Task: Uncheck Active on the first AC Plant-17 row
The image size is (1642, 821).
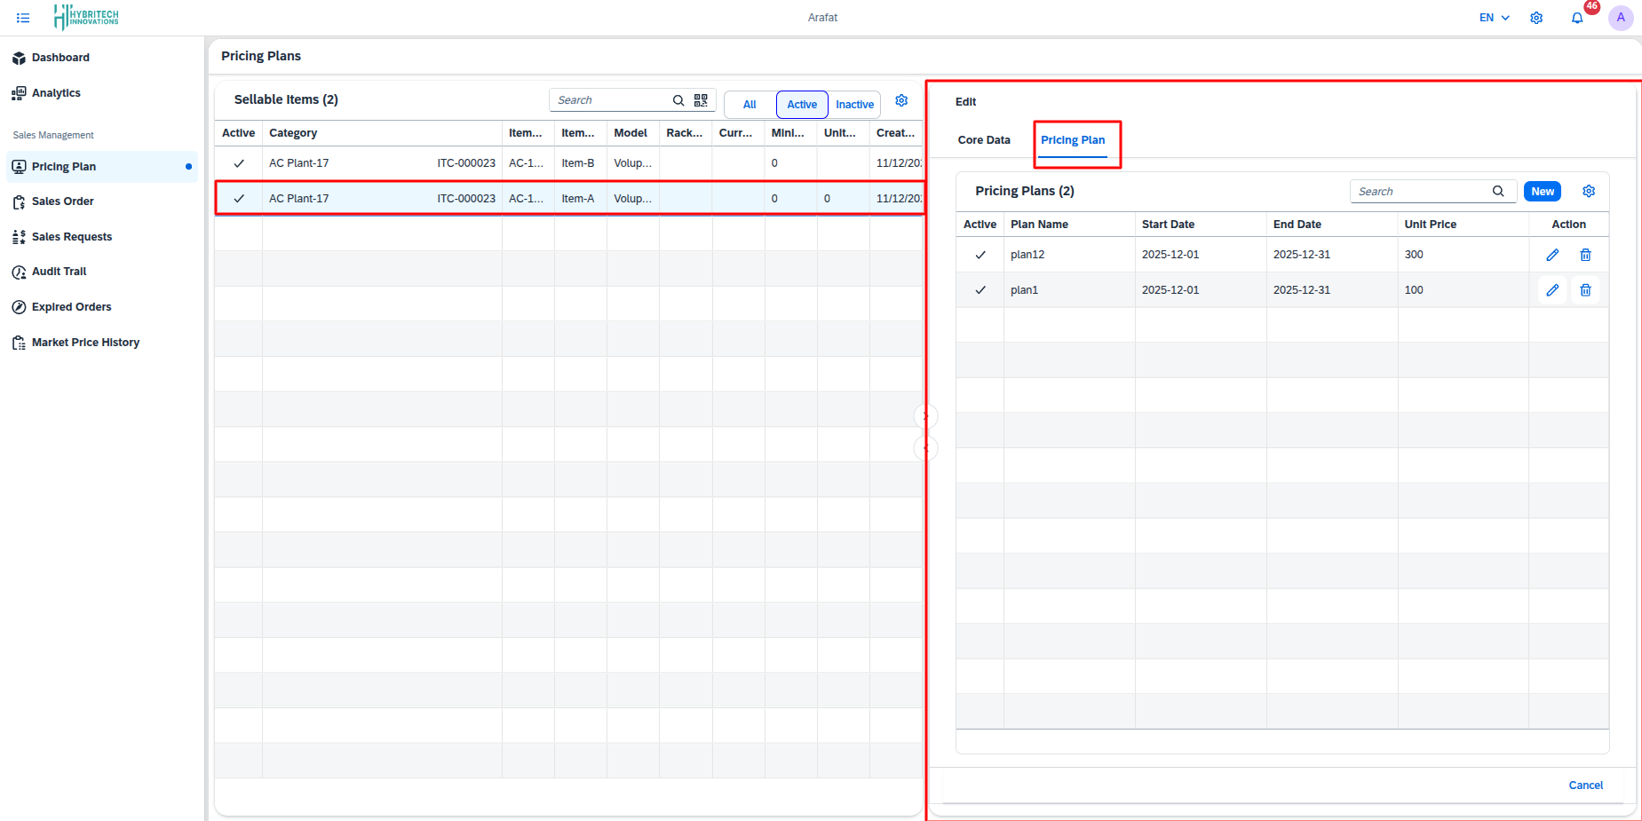Action: [x=238, y=163]
